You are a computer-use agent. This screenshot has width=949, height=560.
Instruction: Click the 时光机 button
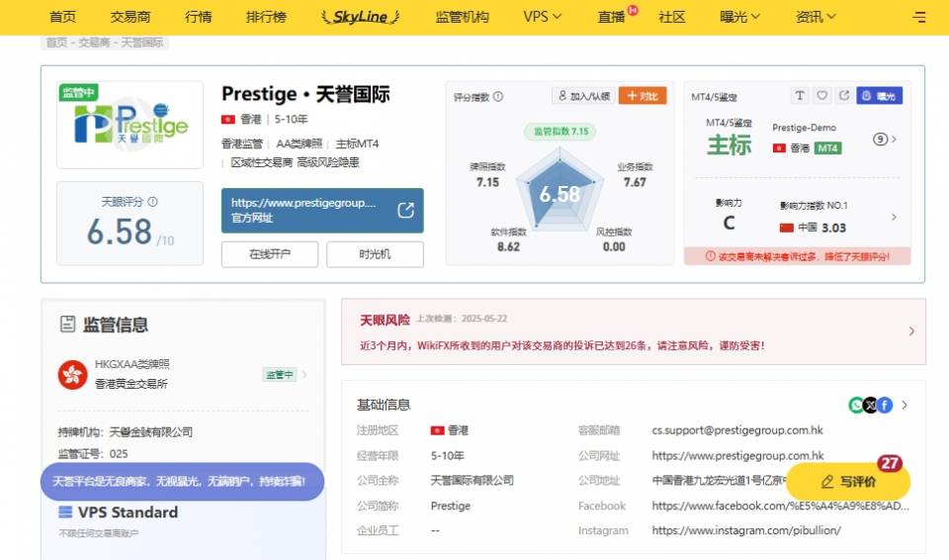click(x=375, y=254)
